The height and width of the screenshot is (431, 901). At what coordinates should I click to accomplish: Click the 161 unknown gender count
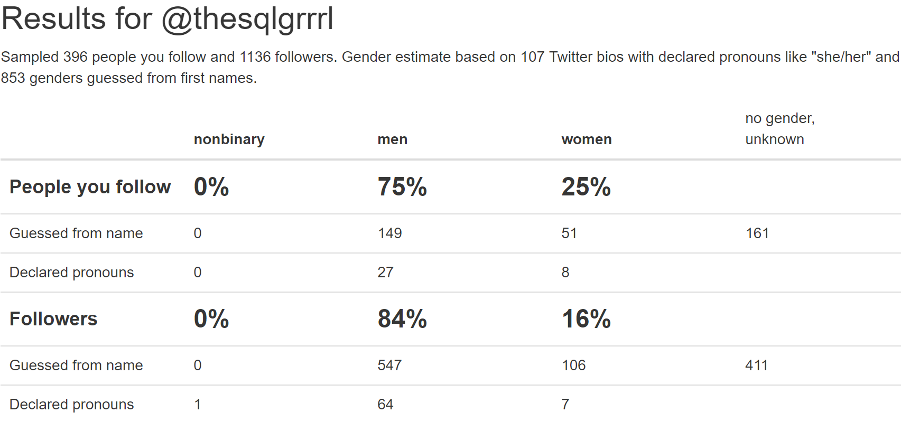(757, 233)
